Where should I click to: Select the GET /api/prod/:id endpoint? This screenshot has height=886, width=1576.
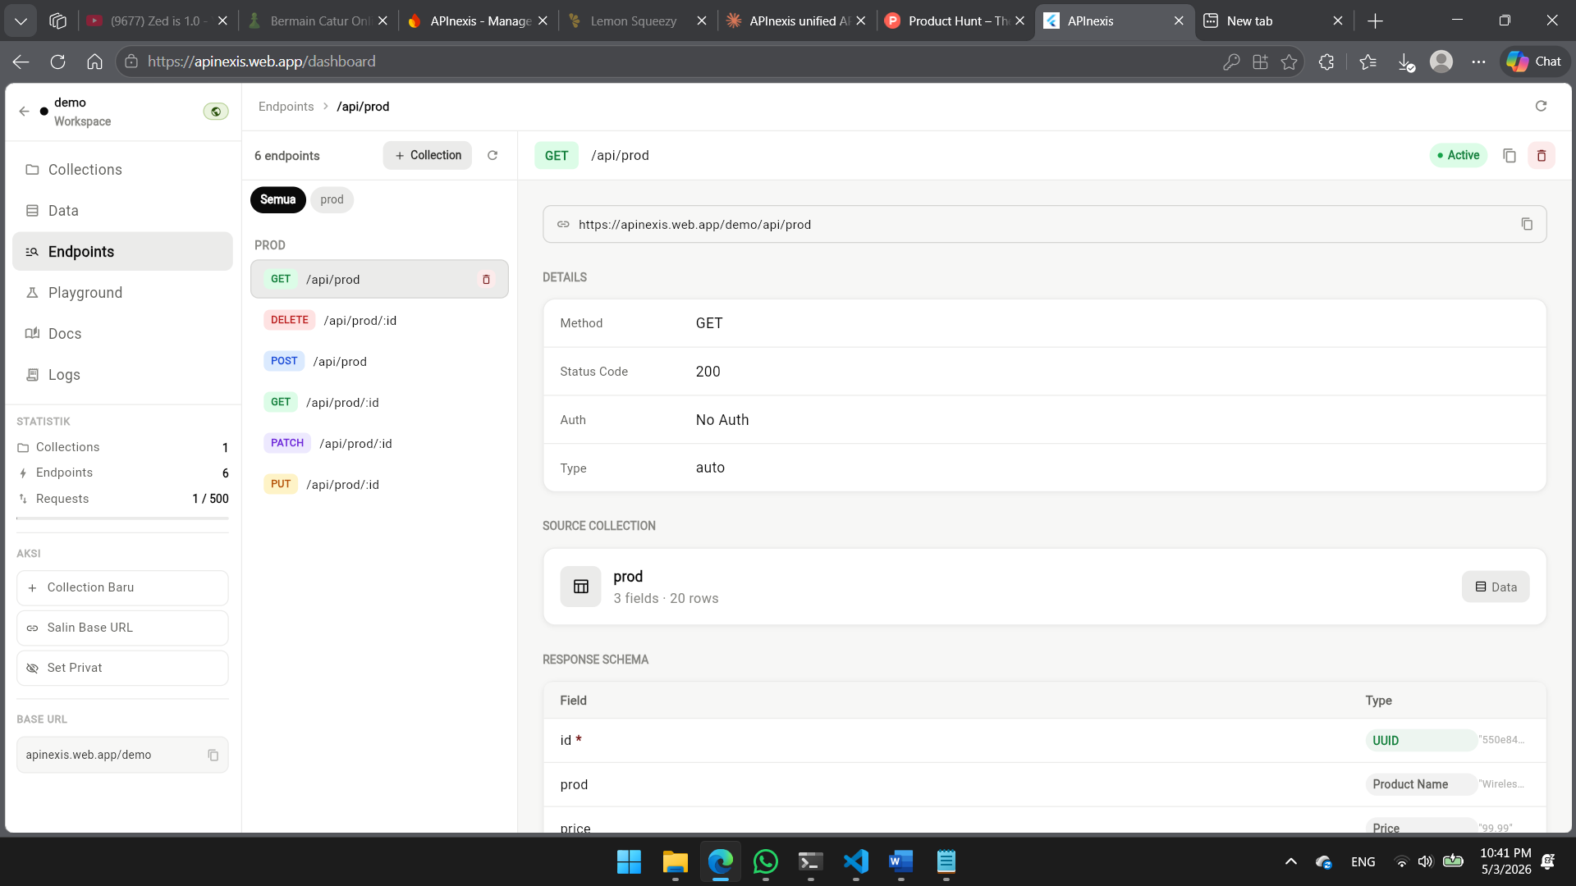pos(379,402)
